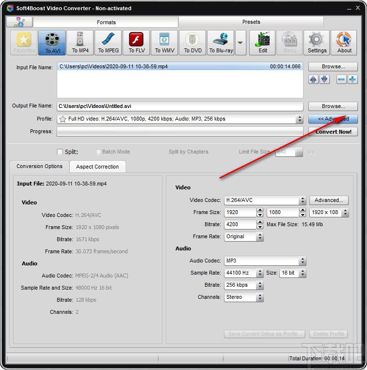367x370 pixels.
Task: Remove input file with minus icon
Action: point(341,79)
